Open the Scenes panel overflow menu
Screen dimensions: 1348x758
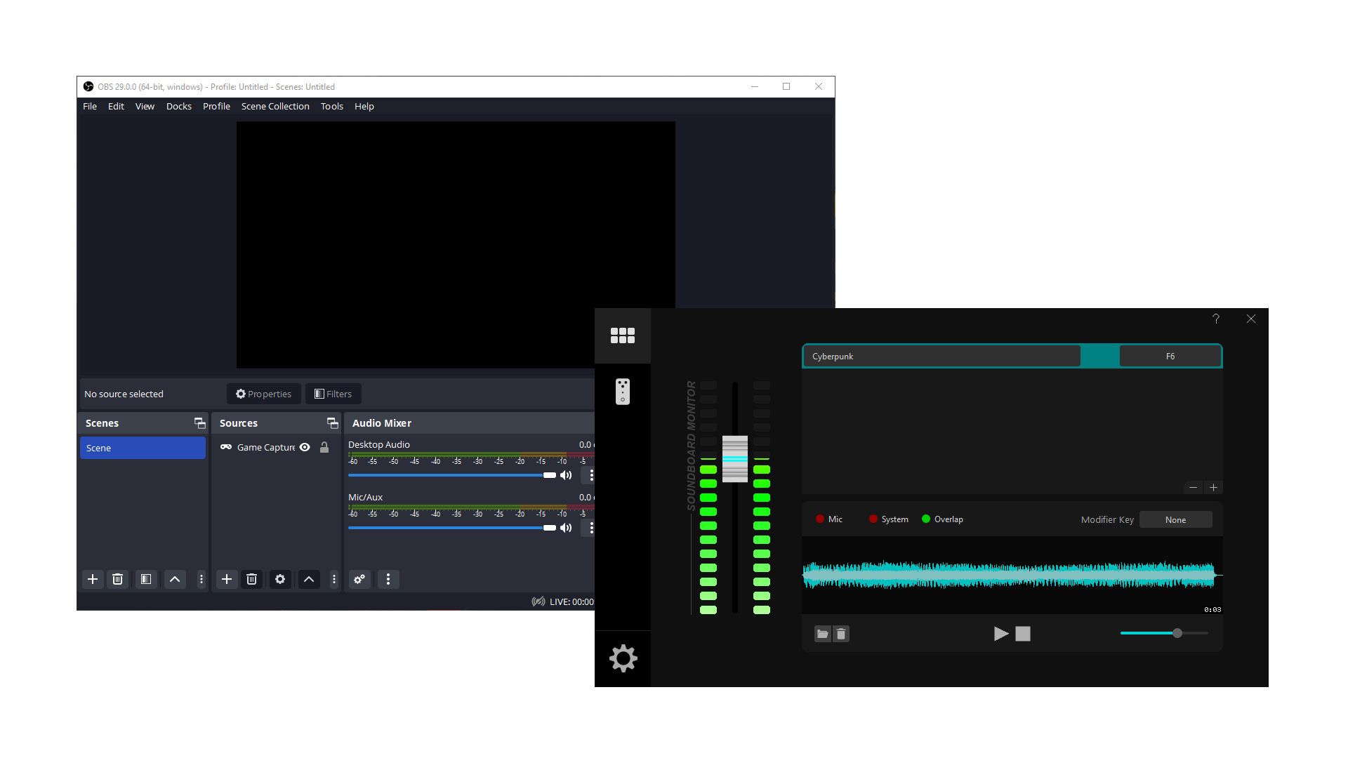[201, 579]
